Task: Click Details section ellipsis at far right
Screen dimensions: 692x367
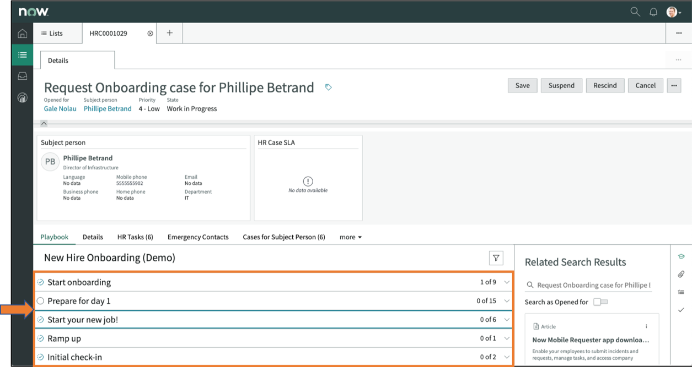Action: point(678,60)
